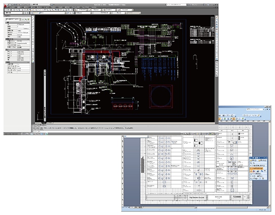The height and width of the screenshot is (215, 275).
Task: Open the object type dropdown in Properties palette
Action: point(13,19)
